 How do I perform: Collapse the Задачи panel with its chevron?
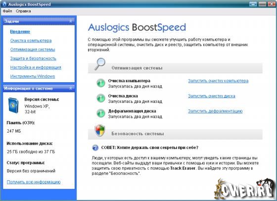click(71, 21)
